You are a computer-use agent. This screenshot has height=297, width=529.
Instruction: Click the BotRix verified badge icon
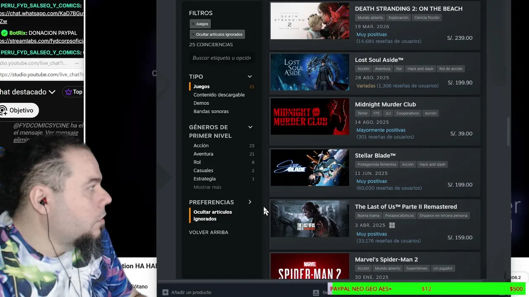coord(4,33)
